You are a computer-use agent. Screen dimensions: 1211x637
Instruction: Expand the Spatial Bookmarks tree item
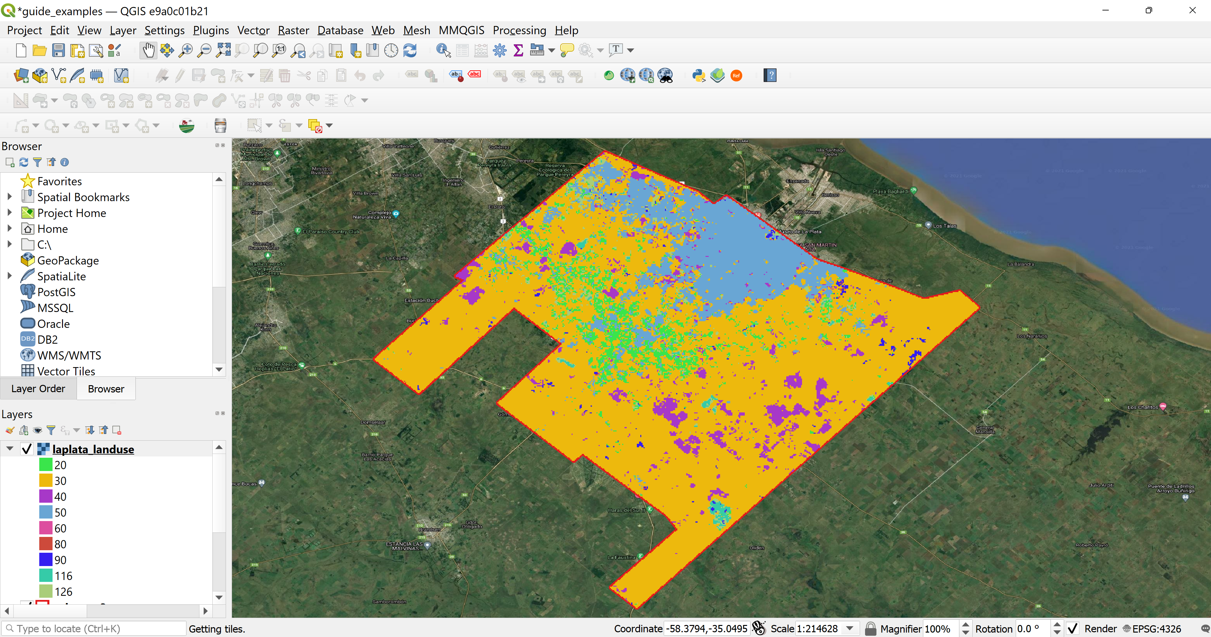click(x=9, y=197)
